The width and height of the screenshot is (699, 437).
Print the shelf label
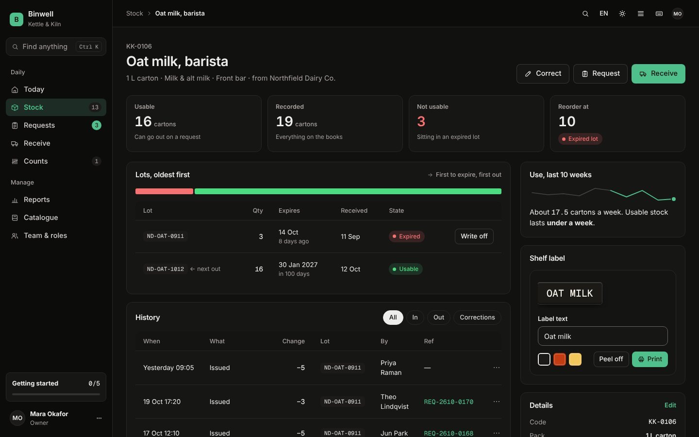point(650,359)
